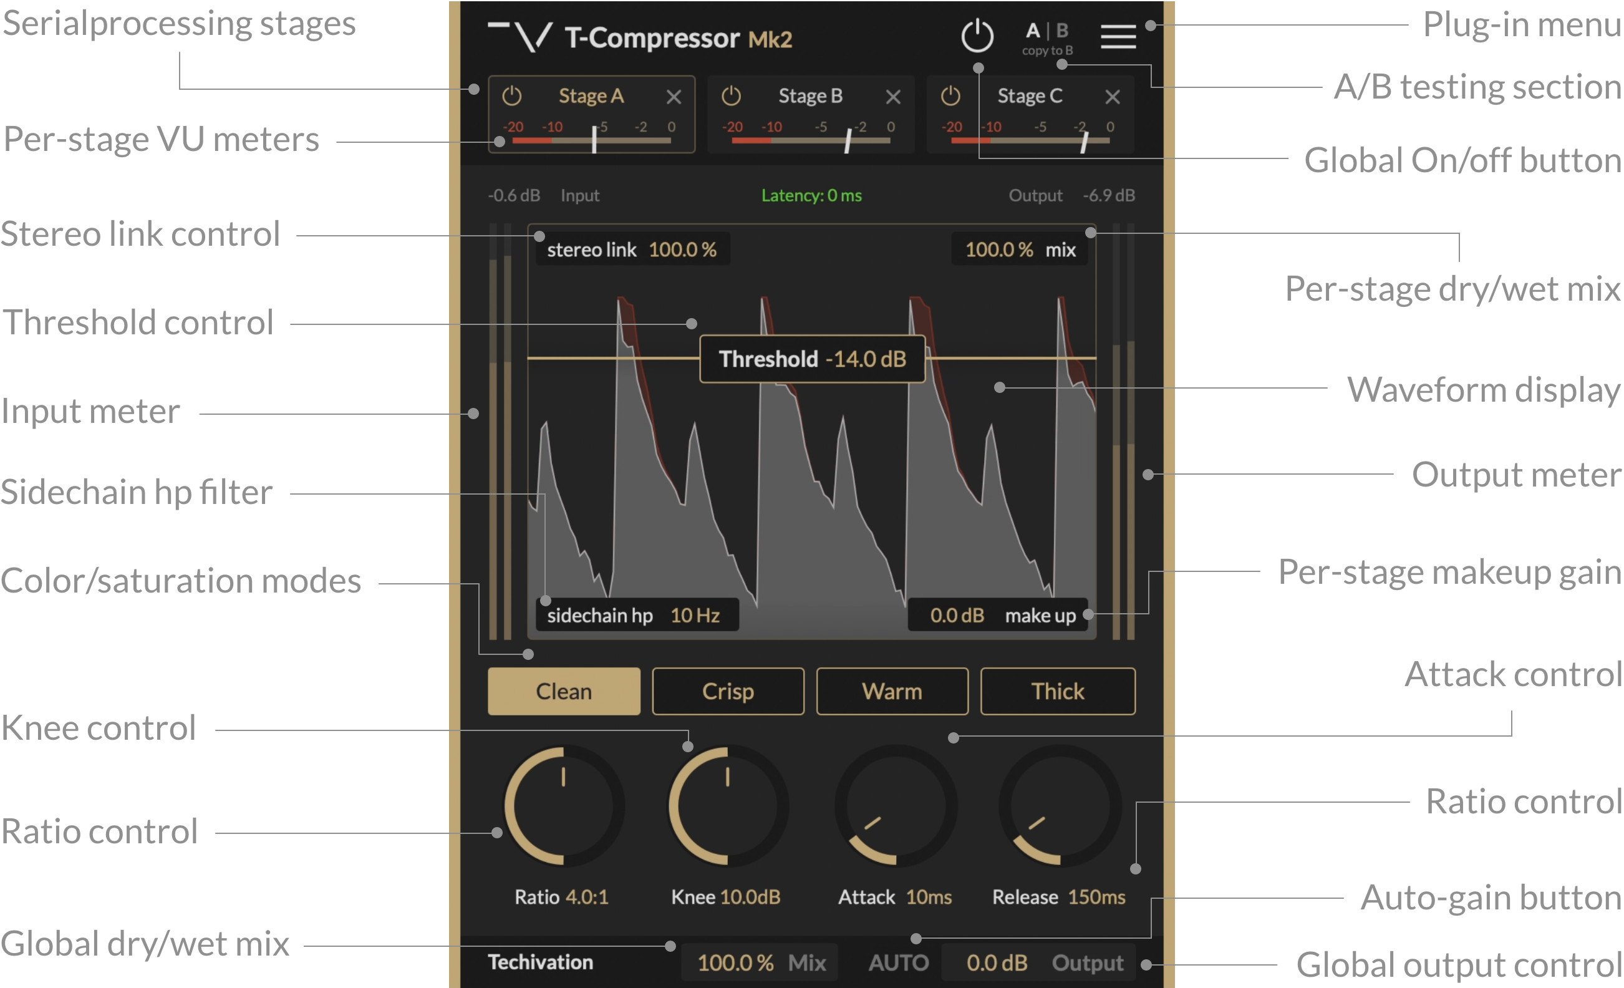
Task: Toggle Stage C's power switch
Action: click(x=950, y=96)
